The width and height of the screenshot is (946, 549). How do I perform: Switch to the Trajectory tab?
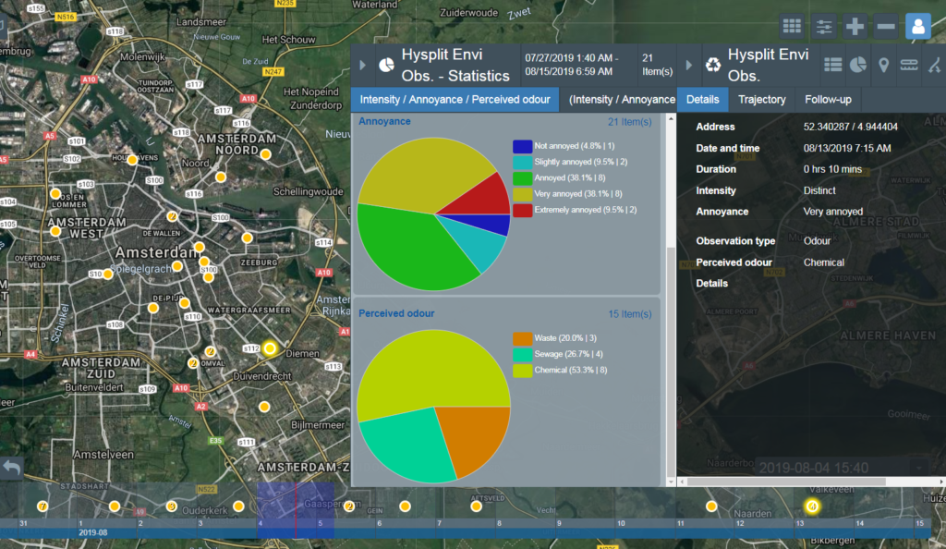762,99
